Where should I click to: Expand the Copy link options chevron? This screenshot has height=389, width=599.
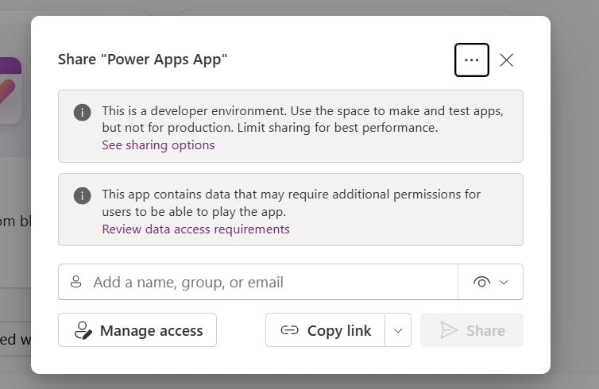click(x=398, y=330)
